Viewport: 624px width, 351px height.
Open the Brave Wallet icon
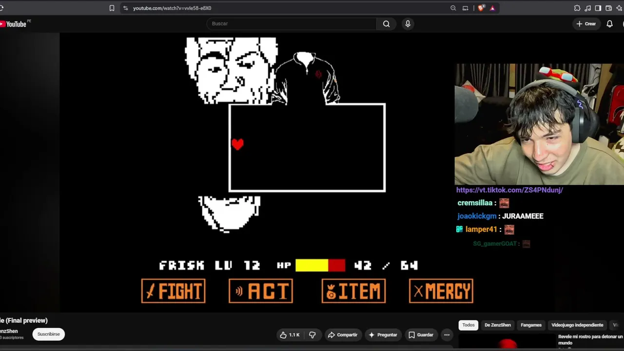pyautogui.click(x=609, y=8)
